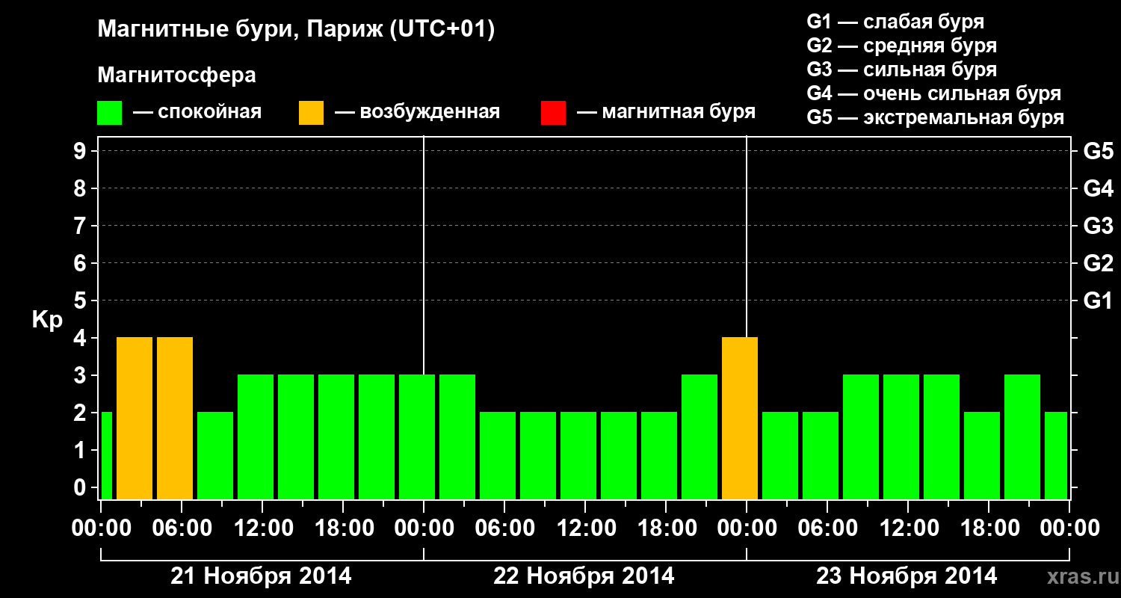
Task: Click the 'G1 — слабая буря' legend line
Action: [x=895, y=22]
